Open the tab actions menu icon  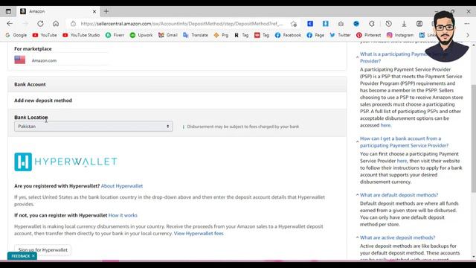click(8, 11)
